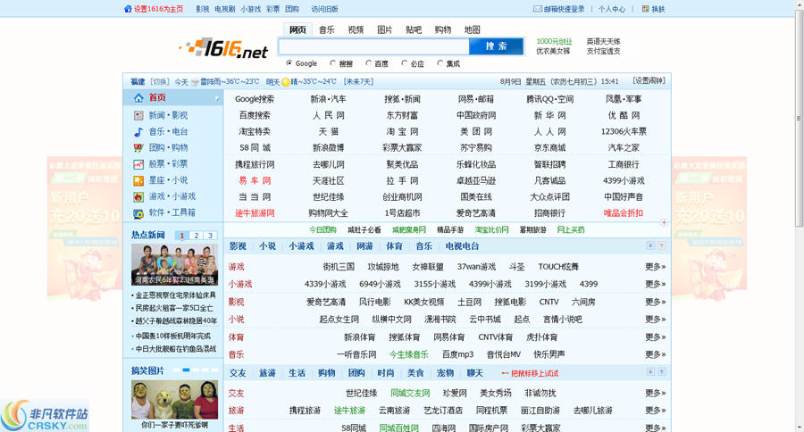
Task: Switch to the 图片 search tab
Action: (x=384, y=29)
